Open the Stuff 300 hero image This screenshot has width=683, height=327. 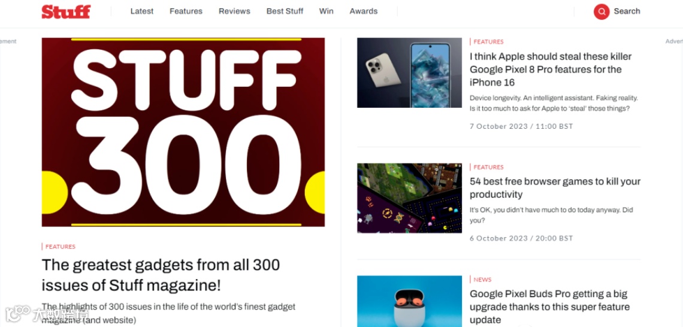(183, 132)
